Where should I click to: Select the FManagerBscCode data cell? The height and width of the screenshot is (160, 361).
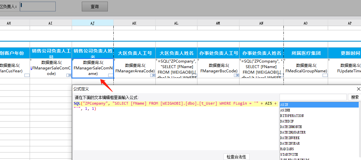[218, 68]
